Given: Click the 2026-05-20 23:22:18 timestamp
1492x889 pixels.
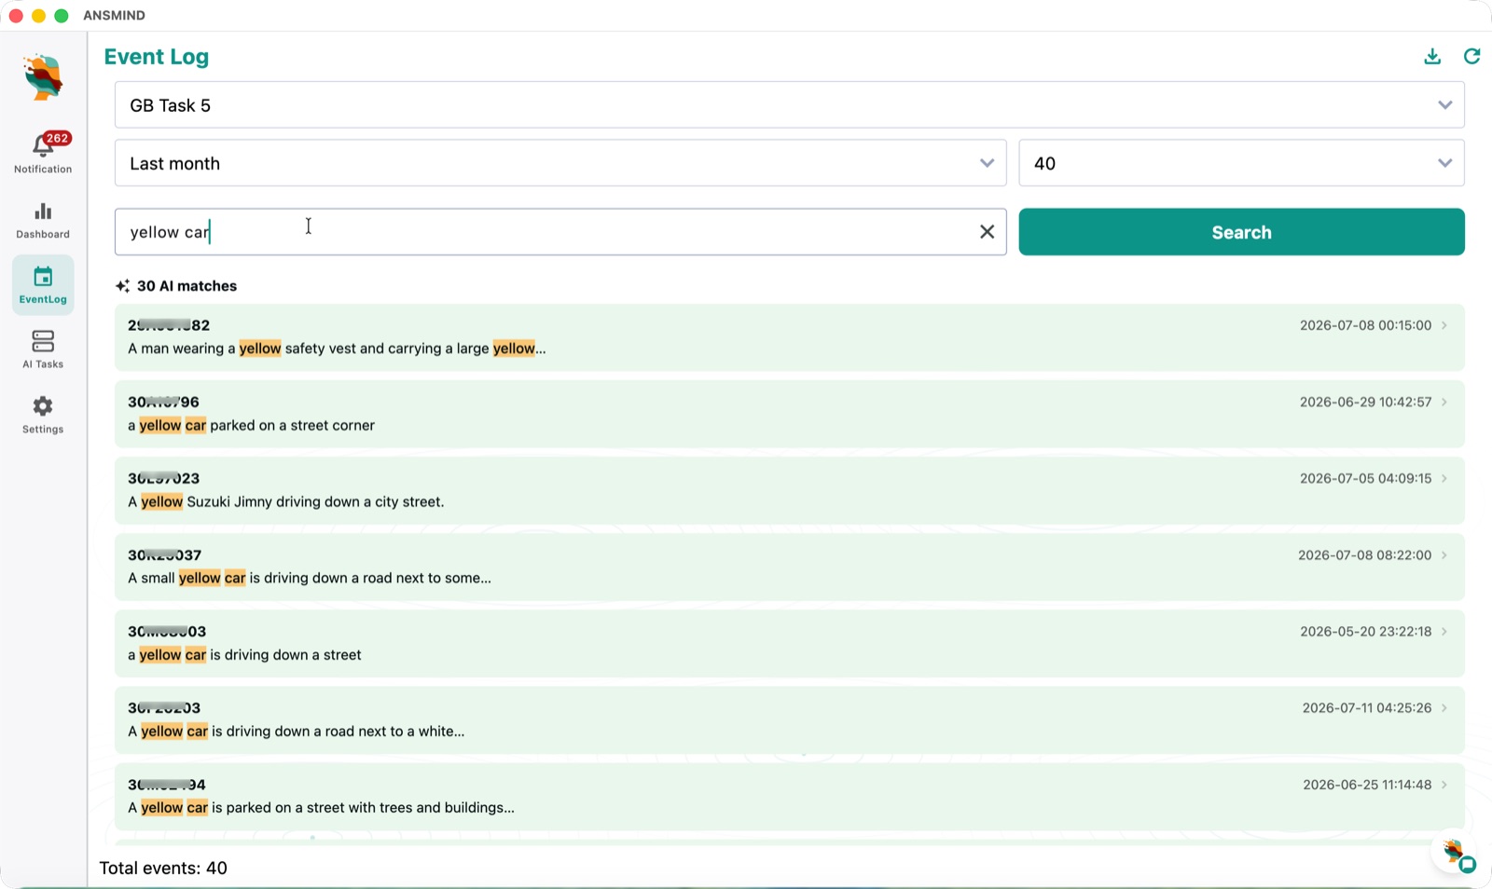Looking at the screenshot, I should point(1365,631).
